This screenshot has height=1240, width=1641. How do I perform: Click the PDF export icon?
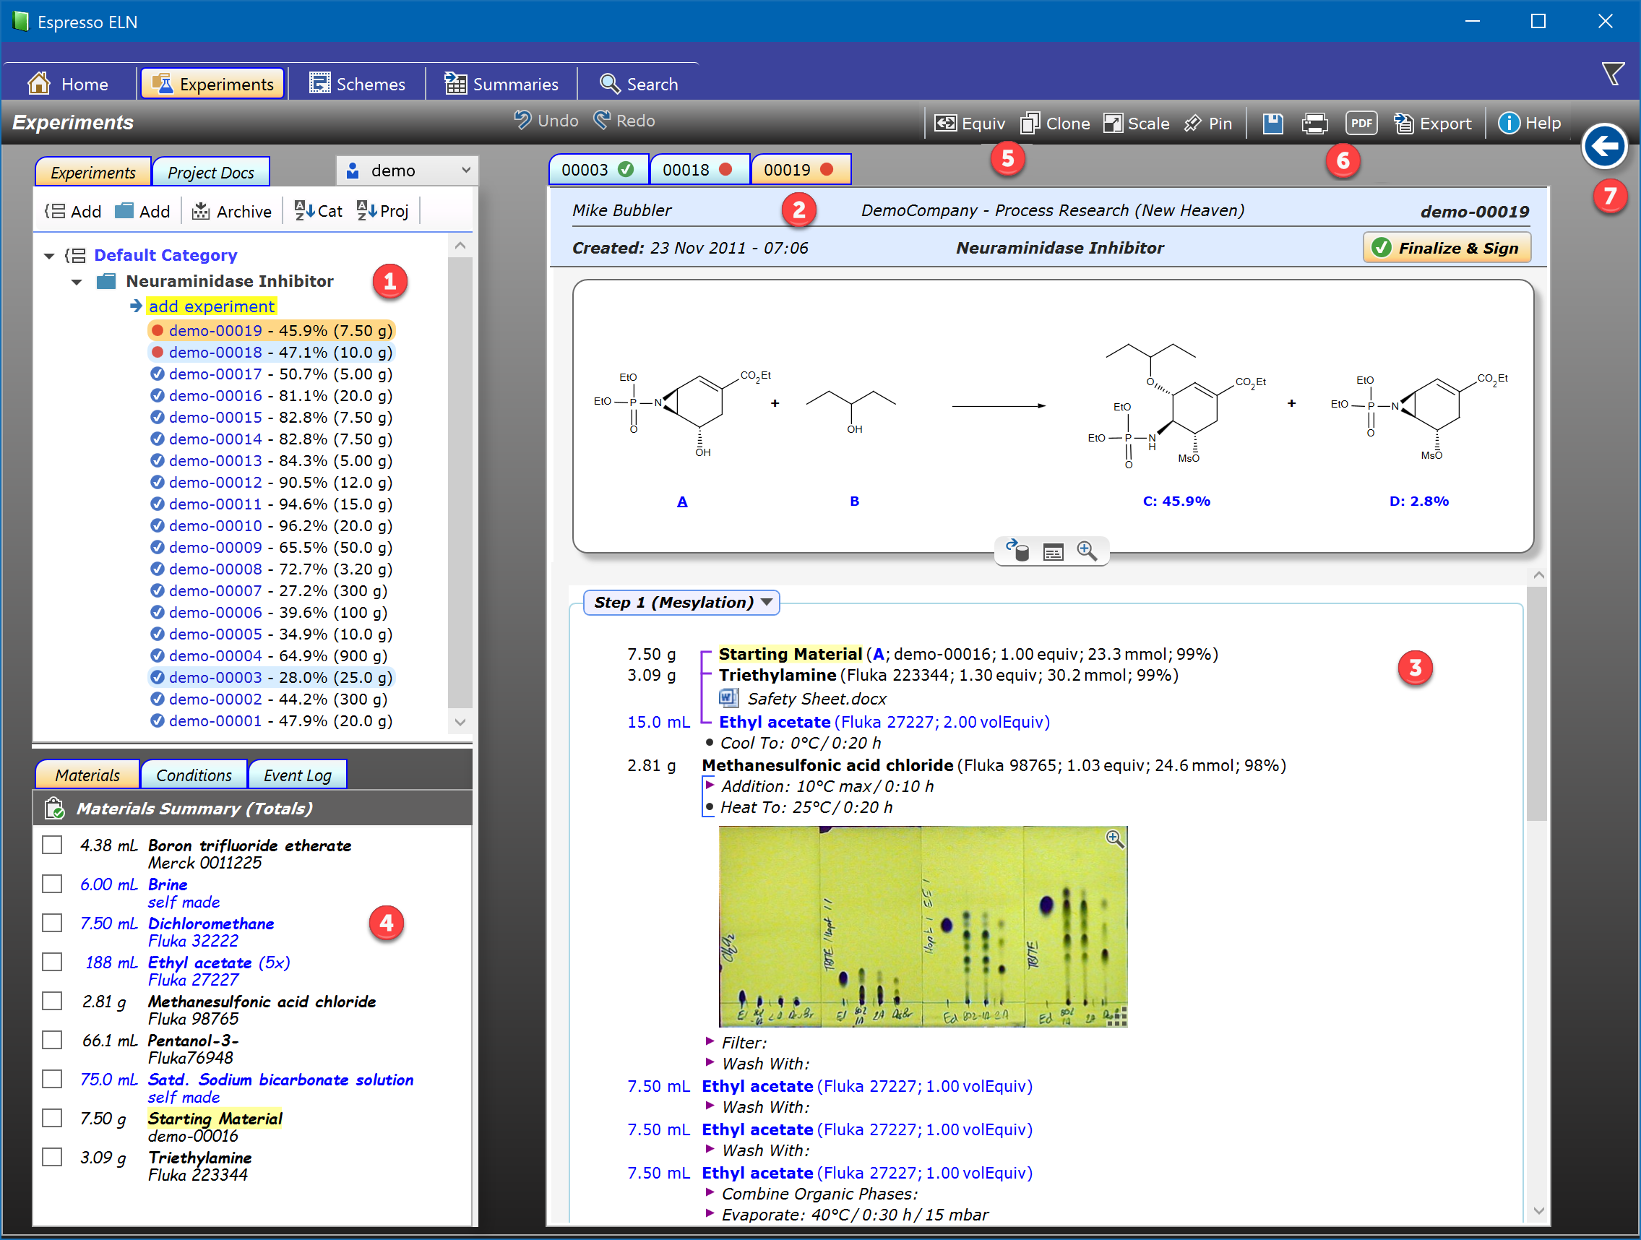click(1361, 123)
